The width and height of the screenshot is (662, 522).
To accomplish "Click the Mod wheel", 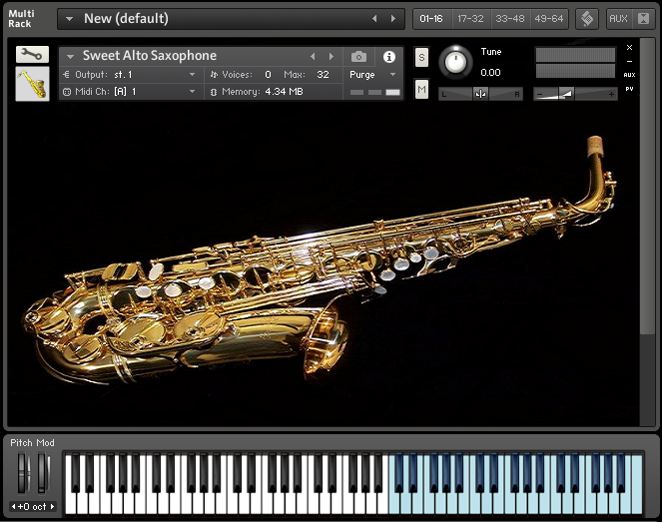I will tap(43, 473).
